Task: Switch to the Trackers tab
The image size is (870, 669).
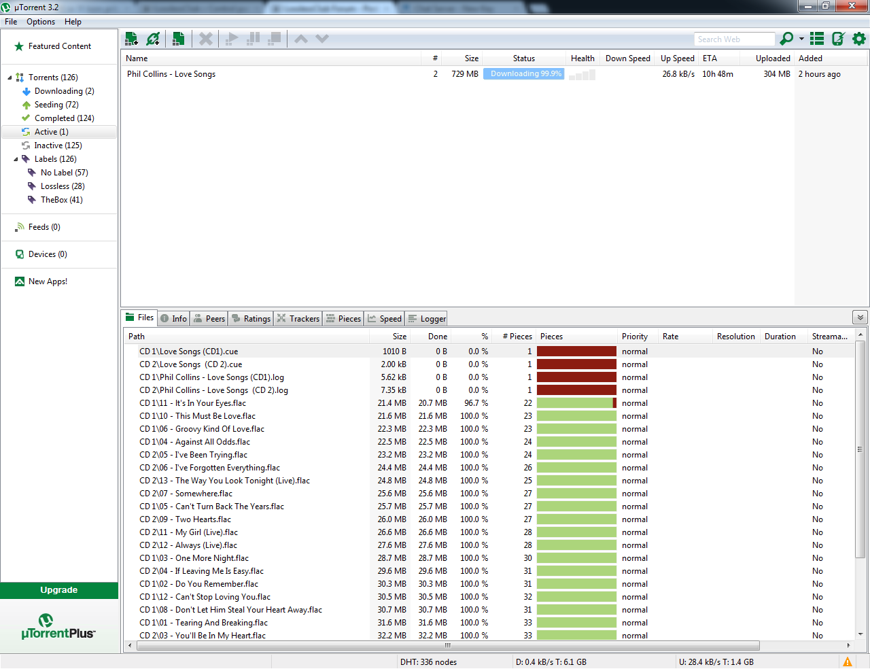Action: pos(298,319)
